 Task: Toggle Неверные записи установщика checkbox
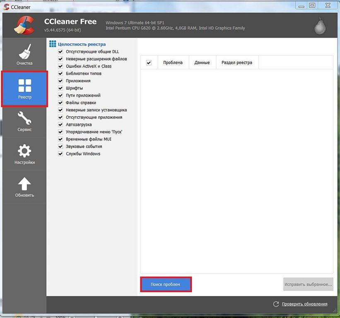[x=60, y=110]
